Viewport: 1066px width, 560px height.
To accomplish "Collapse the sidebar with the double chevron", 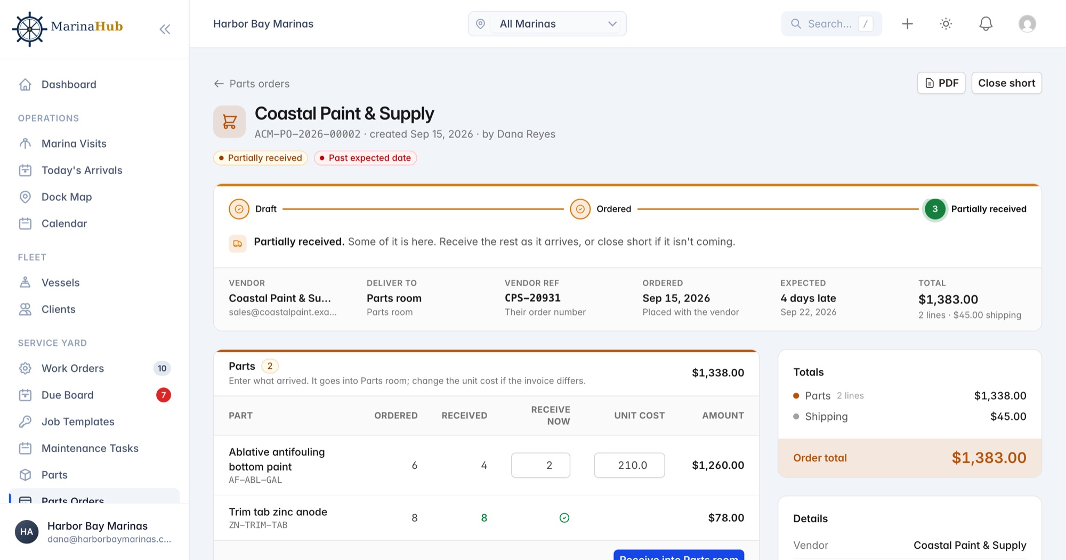I will click(x=165, y=29).
